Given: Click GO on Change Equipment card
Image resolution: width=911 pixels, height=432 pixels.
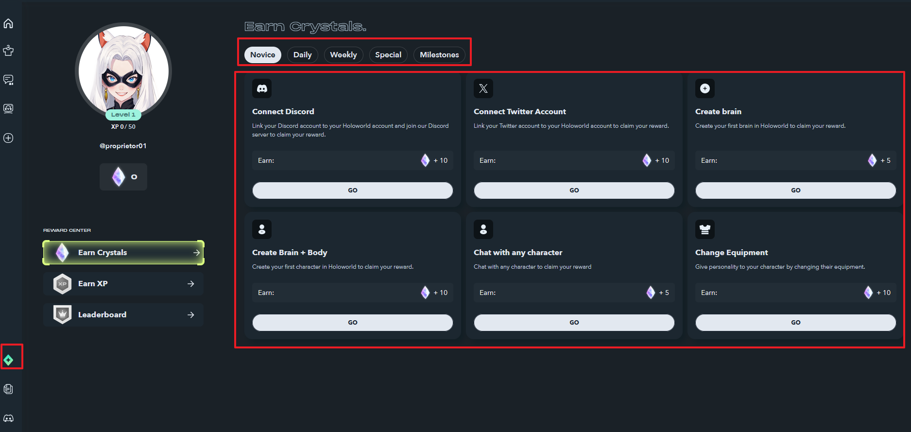Looking at the screenshot, I should (x=796, y=323).
